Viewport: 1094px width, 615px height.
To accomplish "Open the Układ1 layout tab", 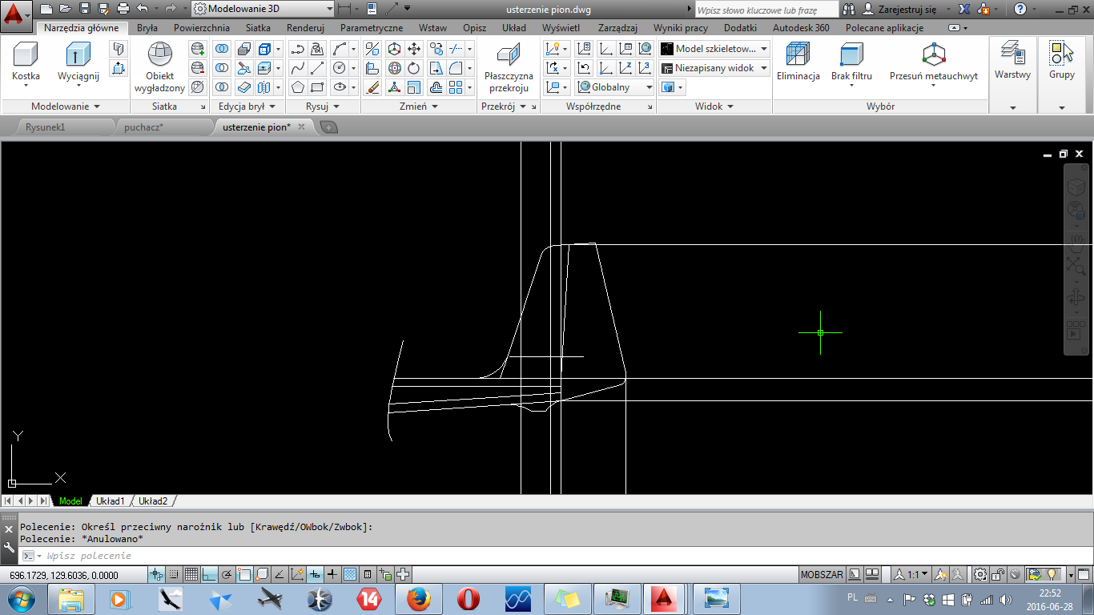I will click(x=110, y=501).
